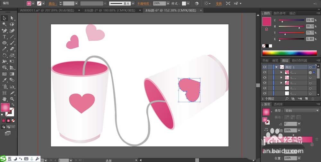Click the new layer icon in Layers panel
The height and width of the screenshot is (162, 321).
pos(306,99)
